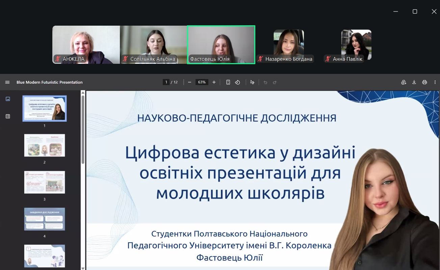Click Назаренко Богдана's participant video
440x270 pixels.
click(288, 45)
